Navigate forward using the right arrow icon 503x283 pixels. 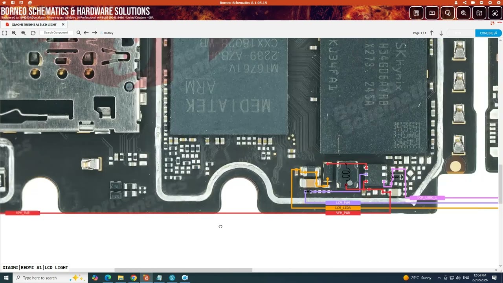tap(94, 33)
